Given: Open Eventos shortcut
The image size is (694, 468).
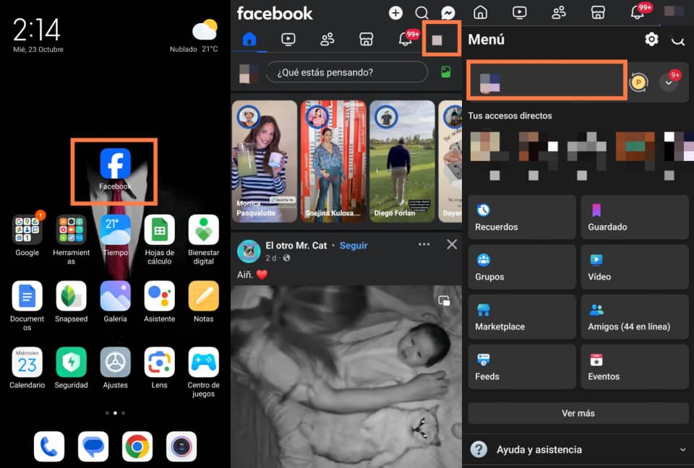Looking at the screenshot, I should click(x=635, y=367).
